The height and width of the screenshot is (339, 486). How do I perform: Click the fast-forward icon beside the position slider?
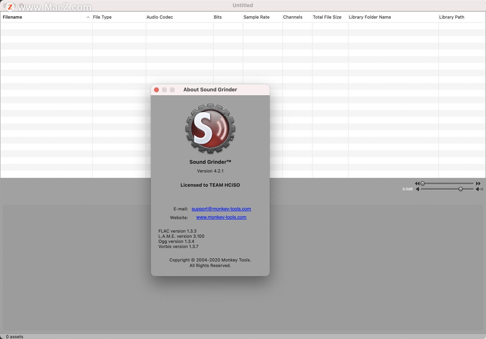(478, 184)
